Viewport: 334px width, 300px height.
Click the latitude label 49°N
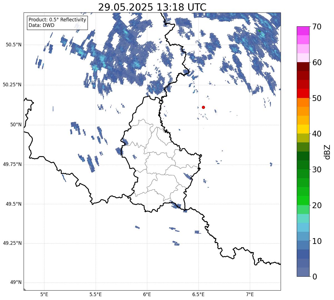[16, 283]
